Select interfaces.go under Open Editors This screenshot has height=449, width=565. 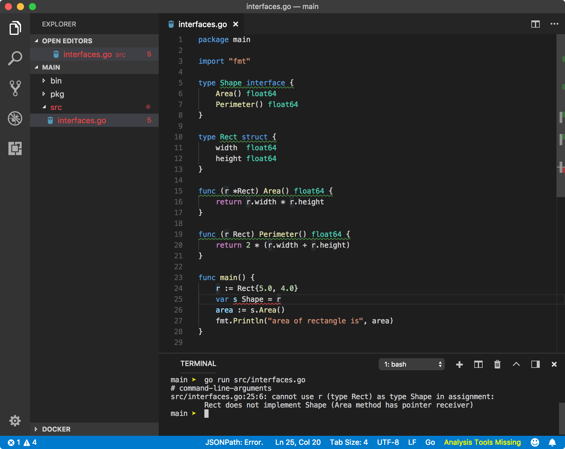coord(87,54)
